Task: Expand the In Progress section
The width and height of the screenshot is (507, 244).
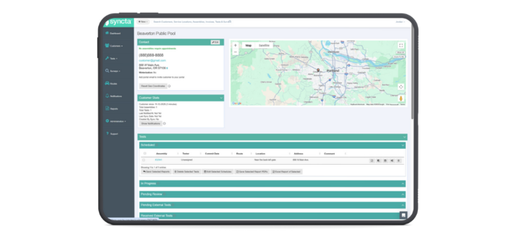Action: (x=272, y=183)
